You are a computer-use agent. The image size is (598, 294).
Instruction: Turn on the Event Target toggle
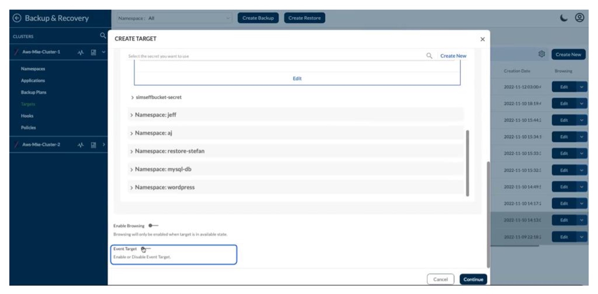pos(145,249)
